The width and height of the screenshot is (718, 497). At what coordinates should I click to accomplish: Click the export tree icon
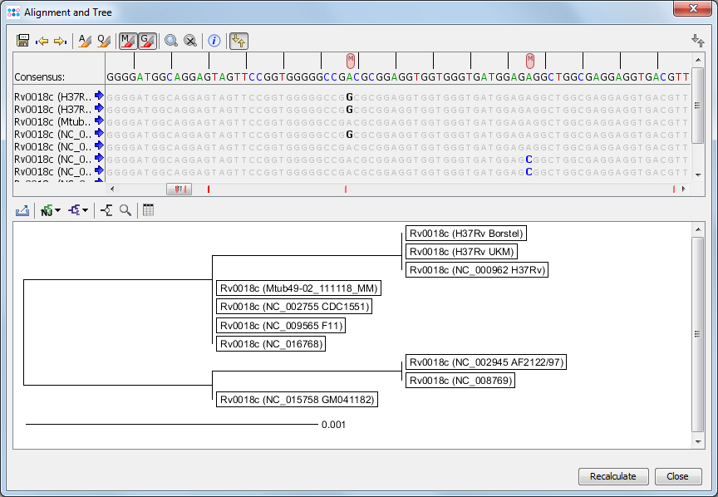click(x=22, y=211)
